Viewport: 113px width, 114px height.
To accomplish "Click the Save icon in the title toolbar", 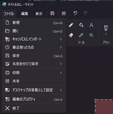I will point(52,13).
